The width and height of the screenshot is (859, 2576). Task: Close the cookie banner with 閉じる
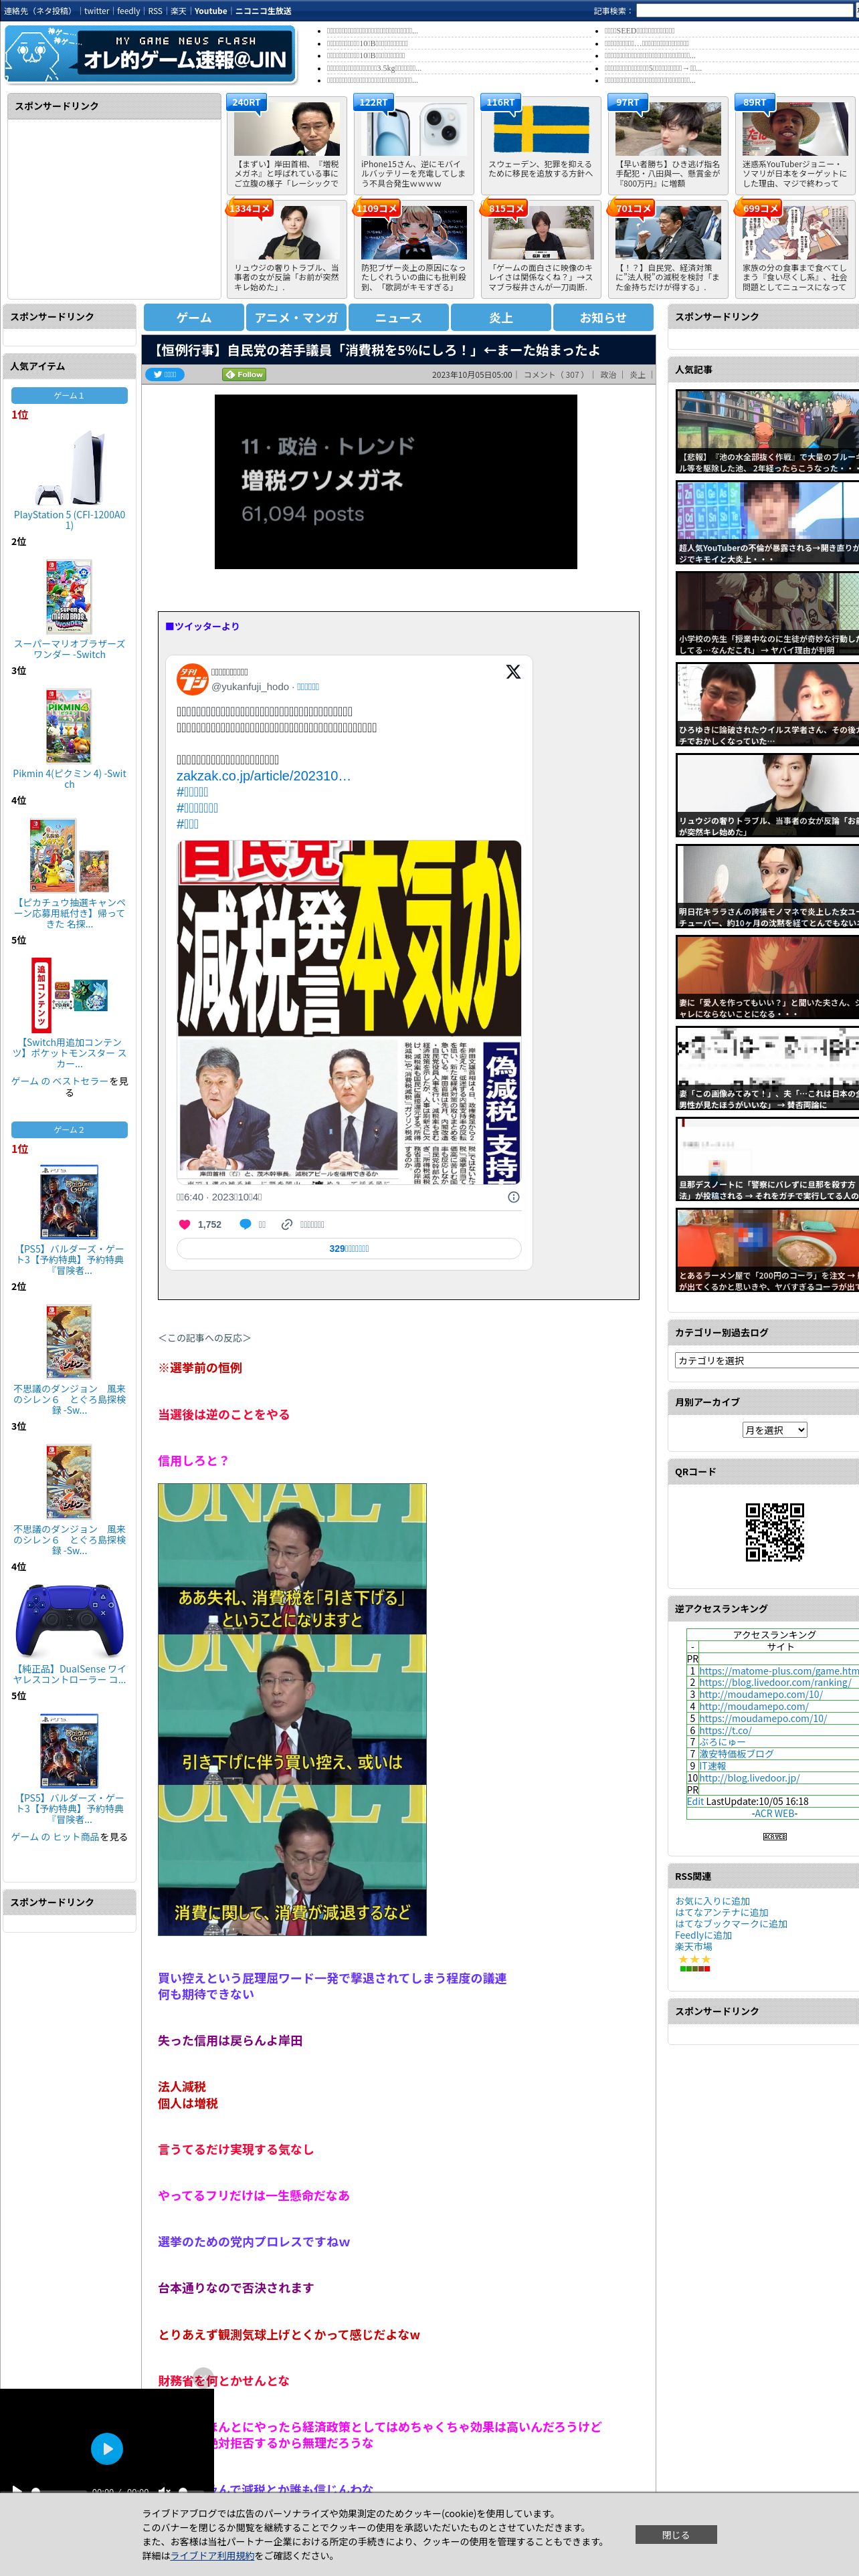coord(676,2535)
